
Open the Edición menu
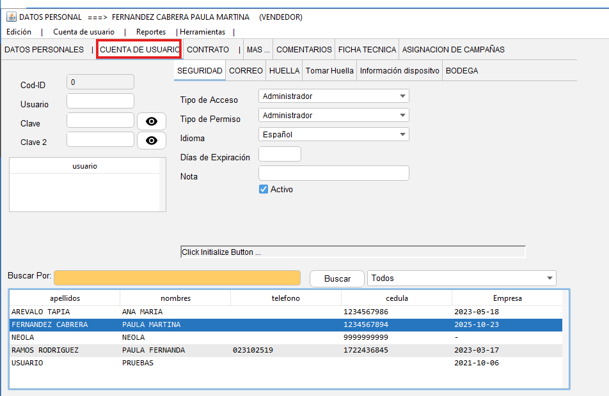click(19, 32)
